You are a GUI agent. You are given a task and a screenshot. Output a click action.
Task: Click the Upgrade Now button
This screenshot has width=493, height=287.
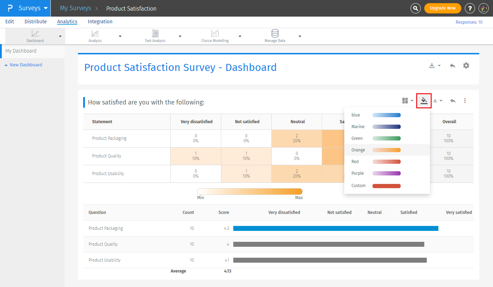[x=442, y=8]
